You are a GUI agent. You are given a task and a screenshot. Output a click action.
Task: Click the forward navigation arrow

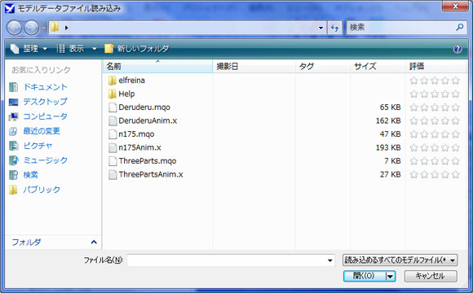pos(31,28)
